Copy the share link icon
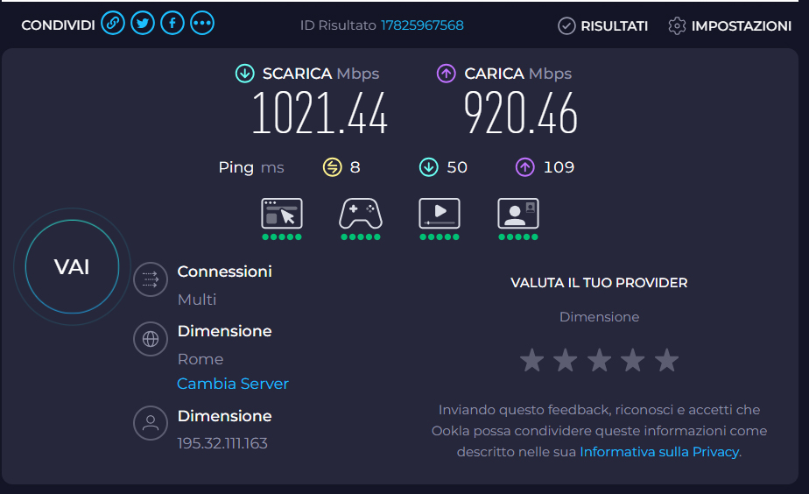This screenshot has width=809, height=494. pyautogui.click(x=112, y=24)
